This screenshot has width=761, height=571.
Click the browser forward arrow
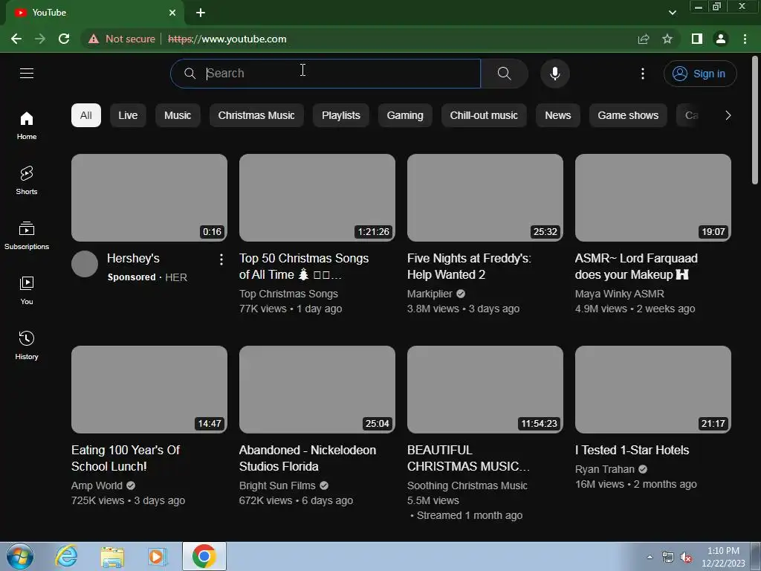coord(40,39)
